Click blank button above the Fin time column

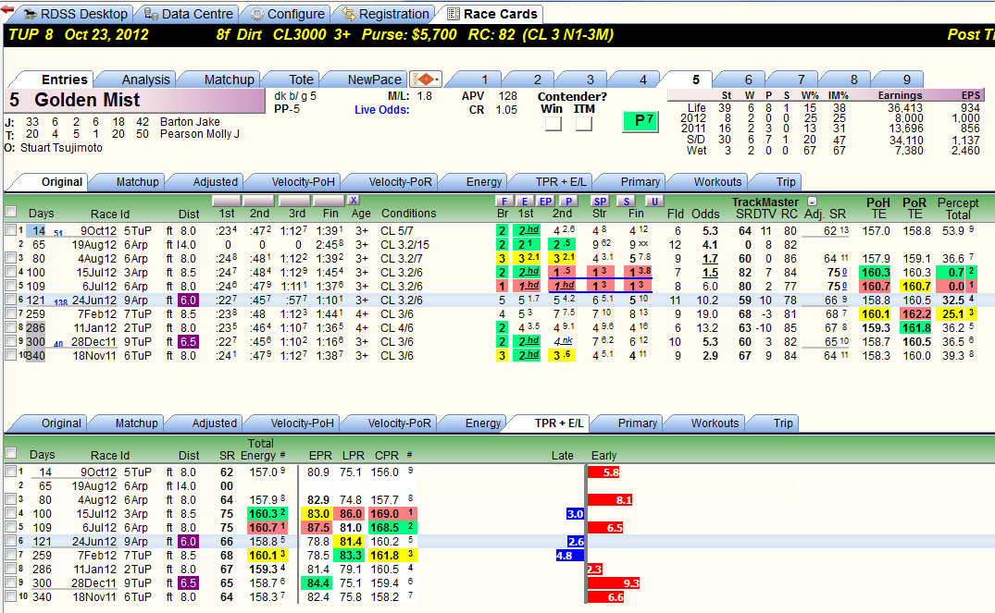click(330, 201)
